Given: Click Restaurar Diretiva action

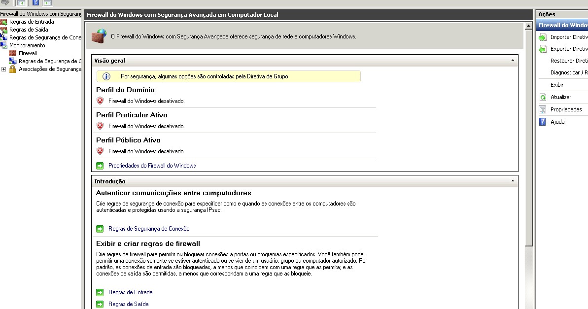Looking at the screenshot, I should 569,61.
